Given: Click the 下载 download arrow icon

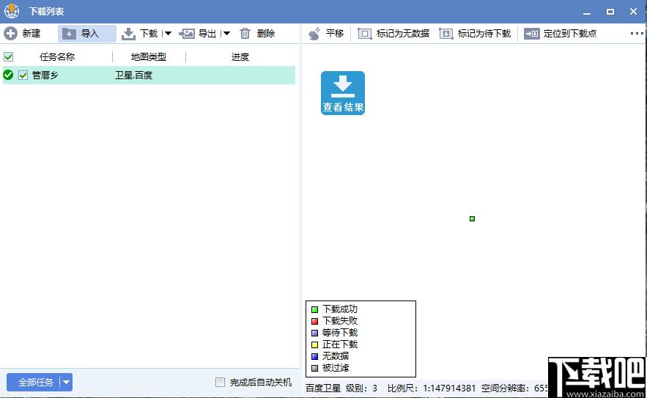Looking at the screenshot, I should click(x=128, y=34).
